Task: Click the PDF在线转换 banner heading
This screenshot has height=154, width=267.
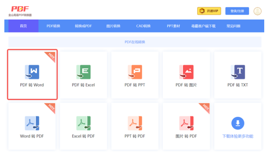Action: point(135,42)
